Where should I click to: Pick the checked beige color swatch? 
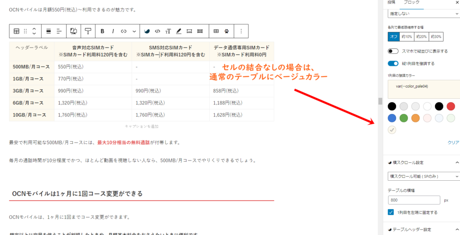[x=392, y=130]
